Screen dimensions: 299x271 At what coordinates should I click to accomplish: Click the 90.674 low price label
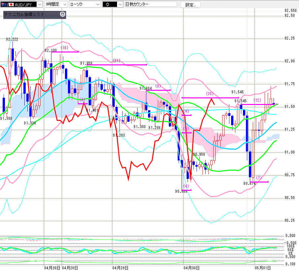pyautogui.click(x=250, y=184)
